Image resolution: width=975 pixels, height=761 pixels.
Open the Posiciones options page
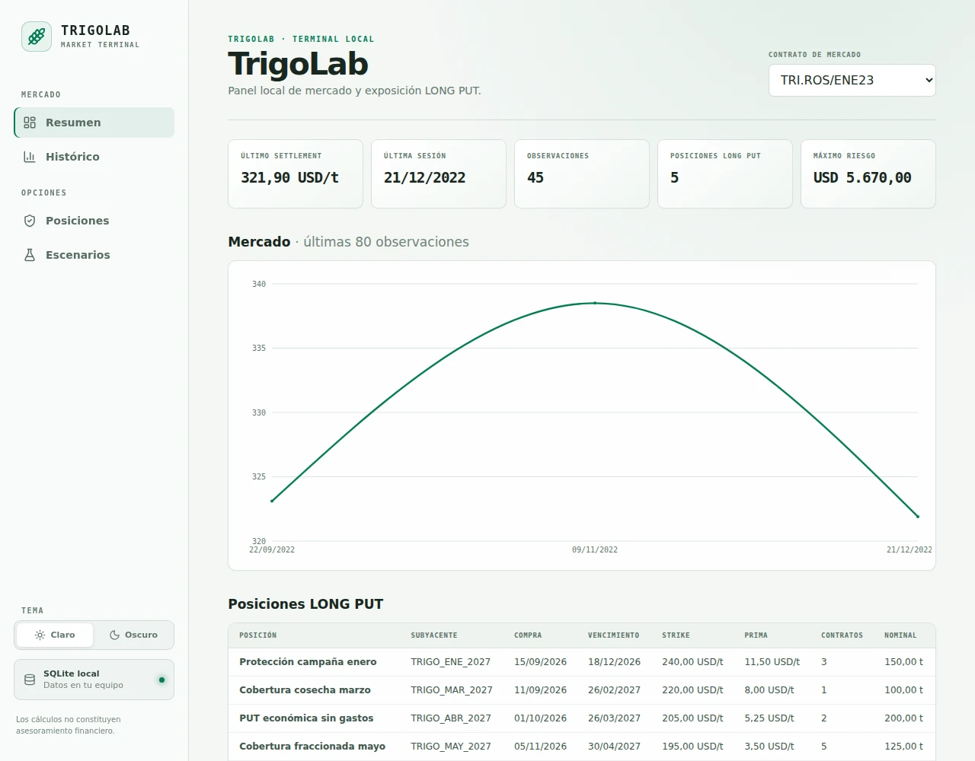point(94,221)
